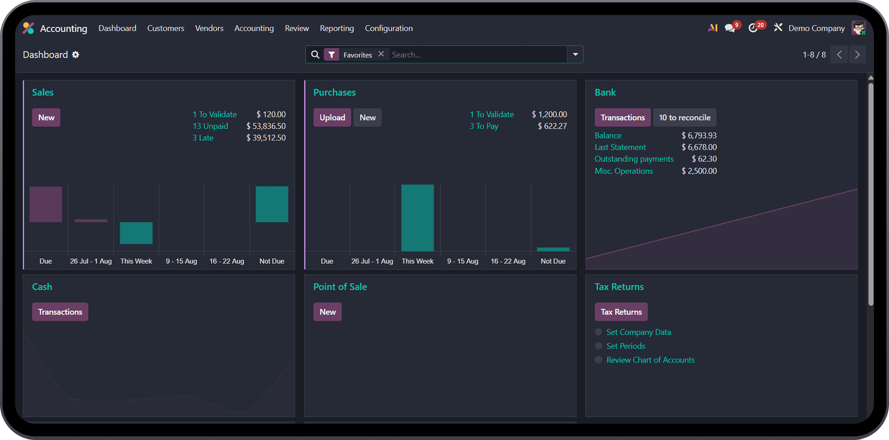Open the Cash journal title
The height and width of the screenshot is (440, 889).
pyautogui.click(x=42, y=287)
